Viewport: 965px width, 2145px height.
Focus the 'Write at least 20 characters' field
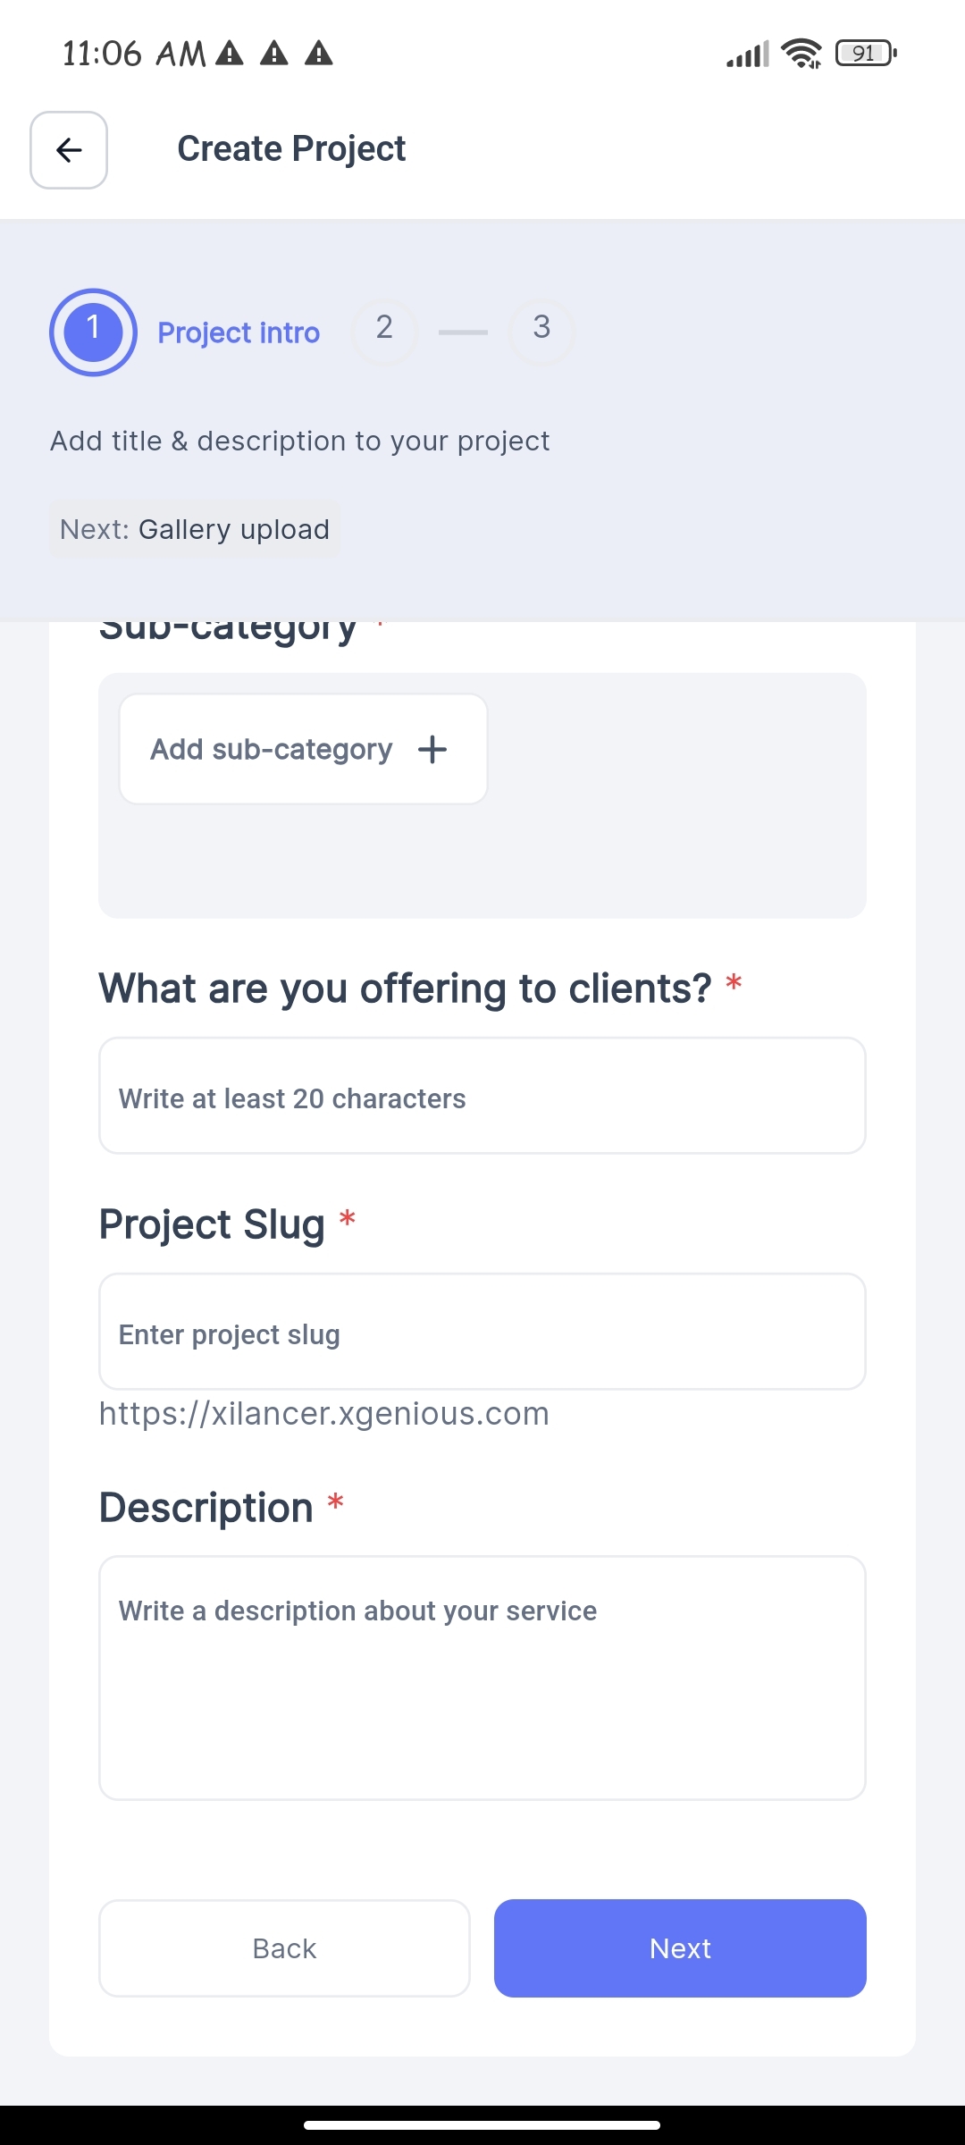[482, 1096]
